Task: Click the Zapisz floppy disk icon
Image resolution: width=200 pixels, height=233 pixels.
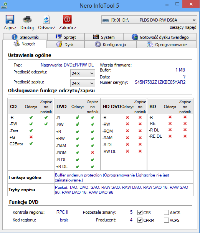Action: (x=10, y=20)
